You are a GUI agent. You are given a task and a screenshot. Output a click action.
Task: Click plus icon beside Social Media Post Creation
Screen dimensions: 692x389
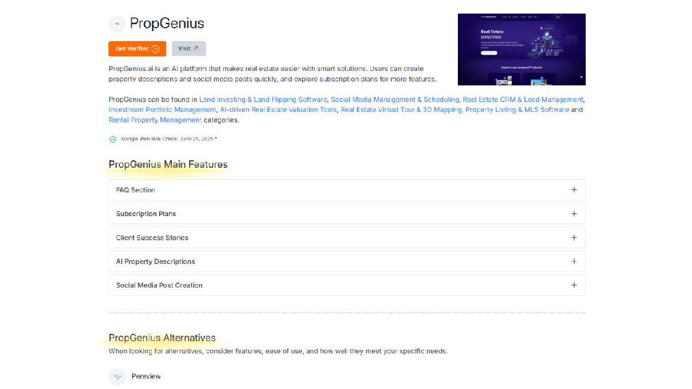(573, 285)
